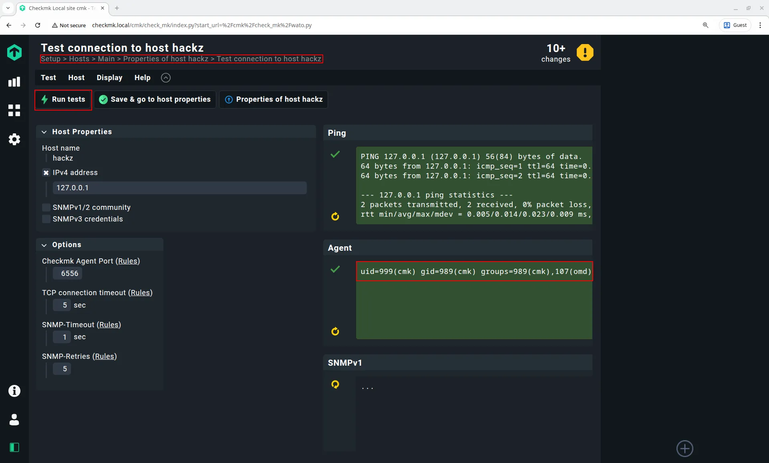Open the Help info sidebar icon

click(14, 391)
